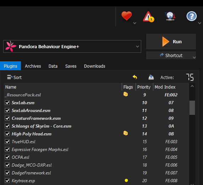Toggle the TrueHUD.esl checkbox
The height and width of the screenshot is (185, 203).
pyautogui.click(x=7, y=141)
